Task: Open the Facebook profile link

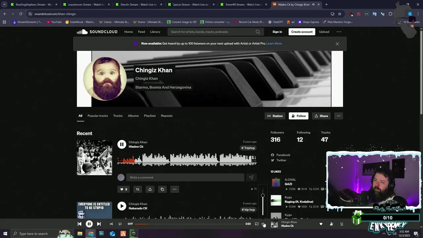Action: click(283, 155)
